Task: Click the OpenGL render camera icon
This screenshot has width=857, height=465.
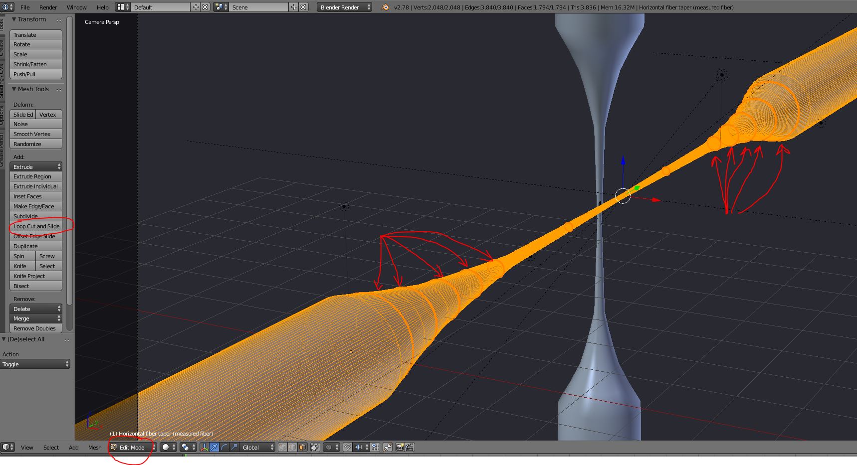Action: 400,447
